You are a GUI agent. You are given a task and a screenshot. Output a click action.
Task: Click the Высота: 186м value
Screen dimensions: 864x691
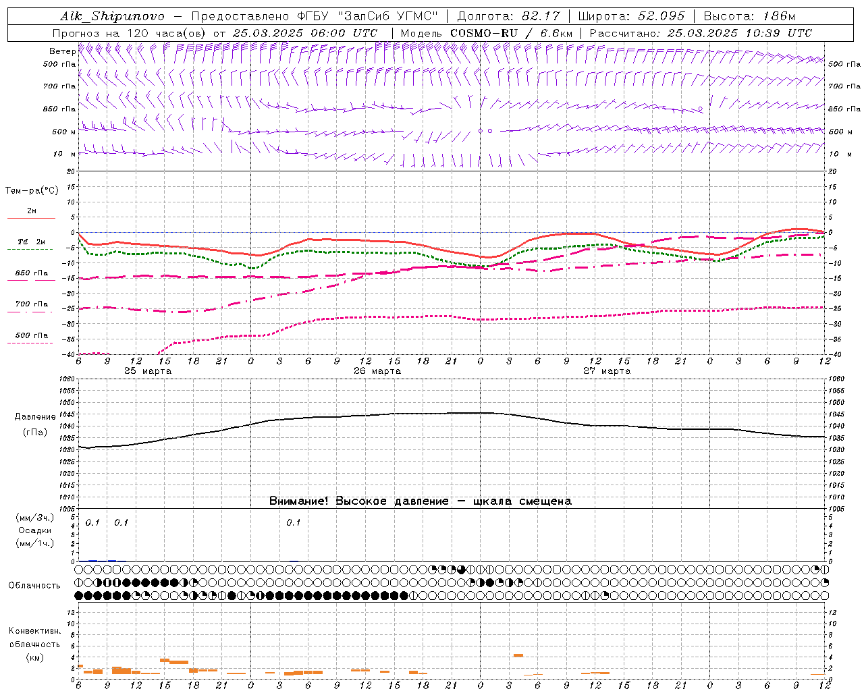(x=750, y=16)
